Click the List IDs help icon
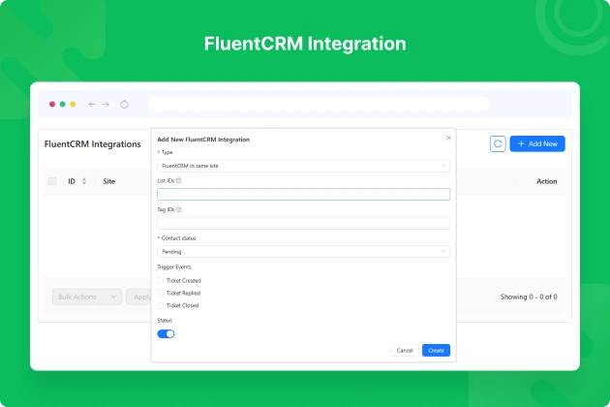This screenshot has height=407, width=610. click(x=179, y=180)
